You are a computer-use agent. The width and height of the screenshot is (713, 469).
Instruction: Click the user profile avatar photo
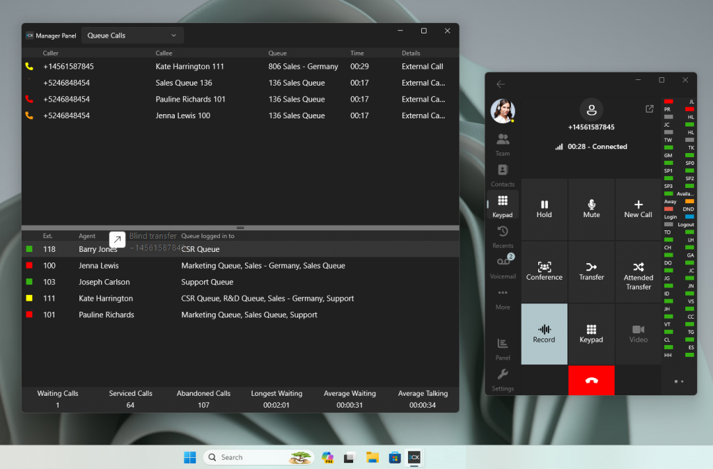[x=503, y=111]
